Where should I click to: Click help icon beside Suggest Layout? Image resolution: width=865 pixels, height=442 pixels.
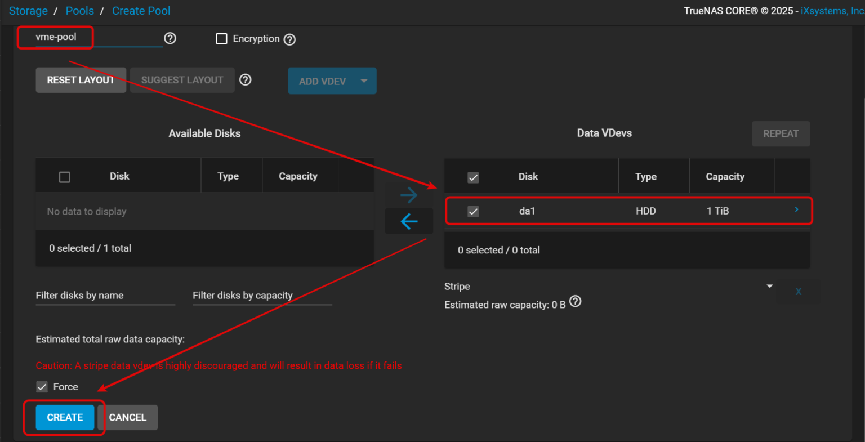coord(245,80)
